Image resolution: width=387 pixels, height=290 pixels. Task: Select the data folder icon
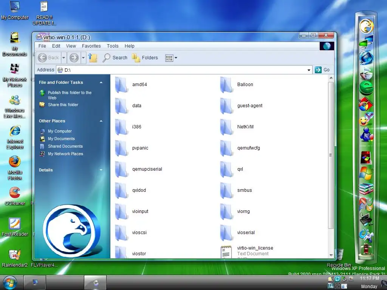click(x=121, y=106)
